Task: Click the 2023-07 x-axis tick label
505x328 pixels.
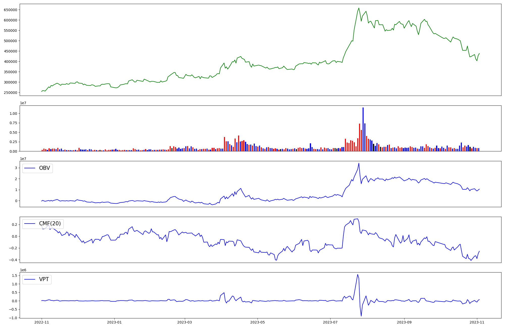Action: tap(330, 322)
